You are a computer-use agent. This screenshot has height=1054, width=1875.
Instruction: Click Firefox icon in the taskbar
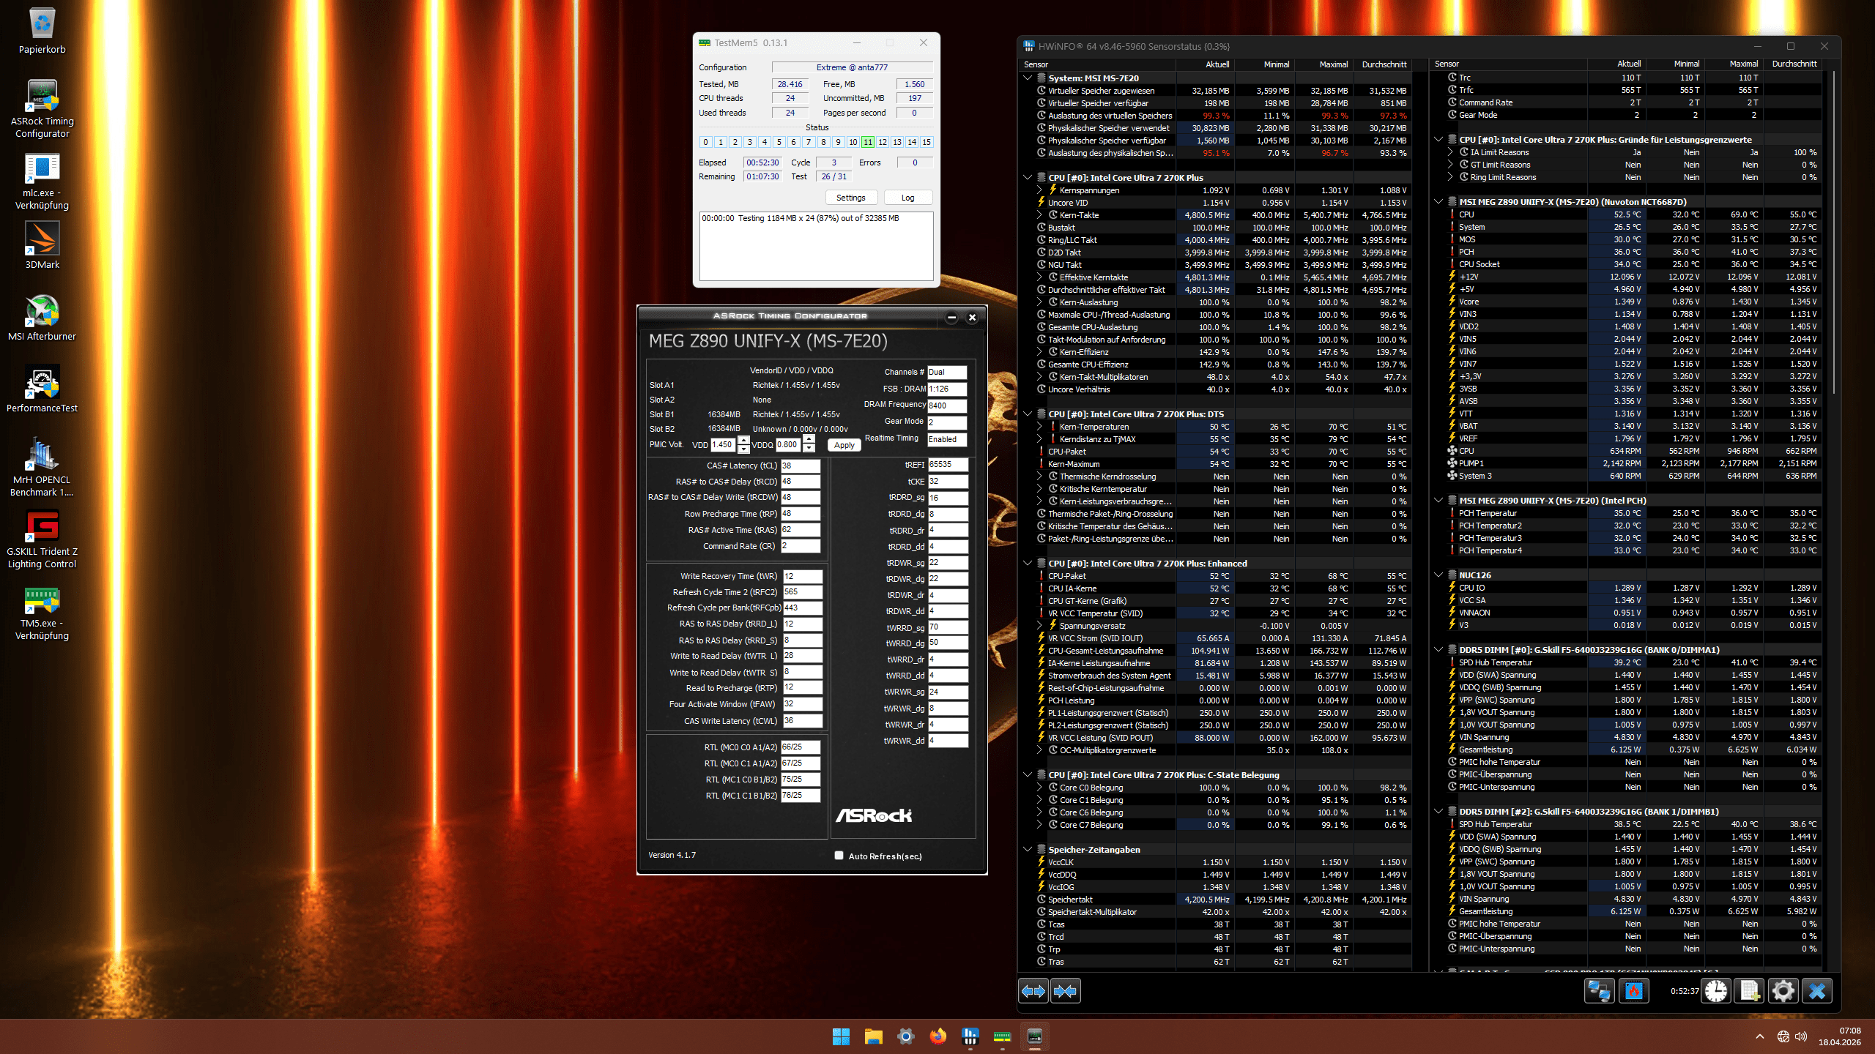937,1036
